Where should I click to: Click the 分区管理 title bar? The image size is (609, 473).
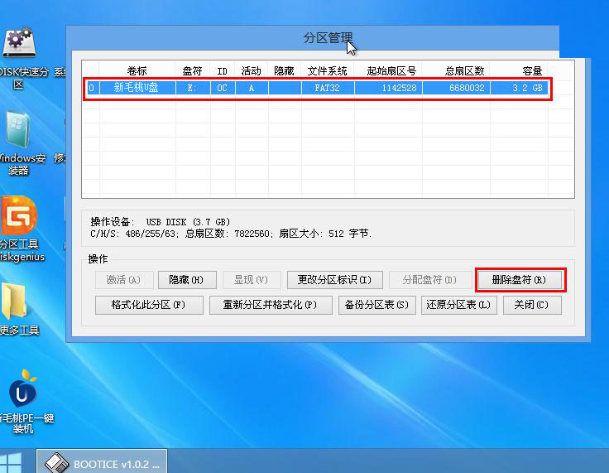tap(327, 38)
